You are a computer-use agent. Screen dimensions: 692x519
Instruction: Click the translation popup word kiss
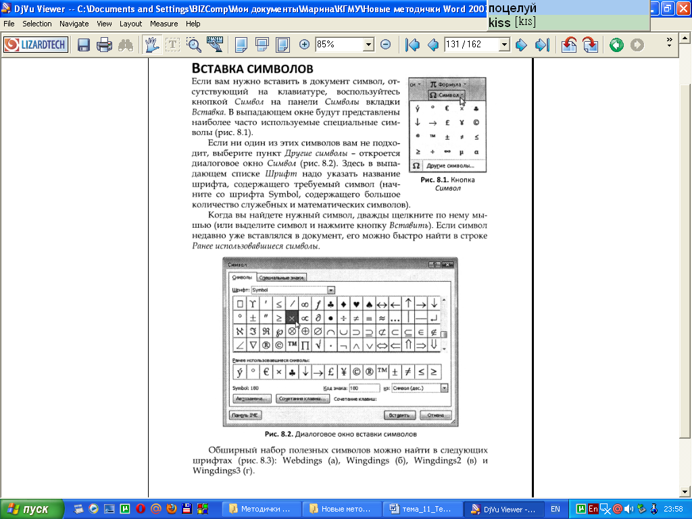[x=499, y=22]
